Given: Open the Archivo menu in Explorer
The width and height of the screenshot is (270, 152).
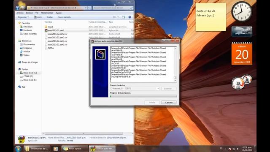Looking at the screenshot, I should pyautogui.click(x=20, y=13).
